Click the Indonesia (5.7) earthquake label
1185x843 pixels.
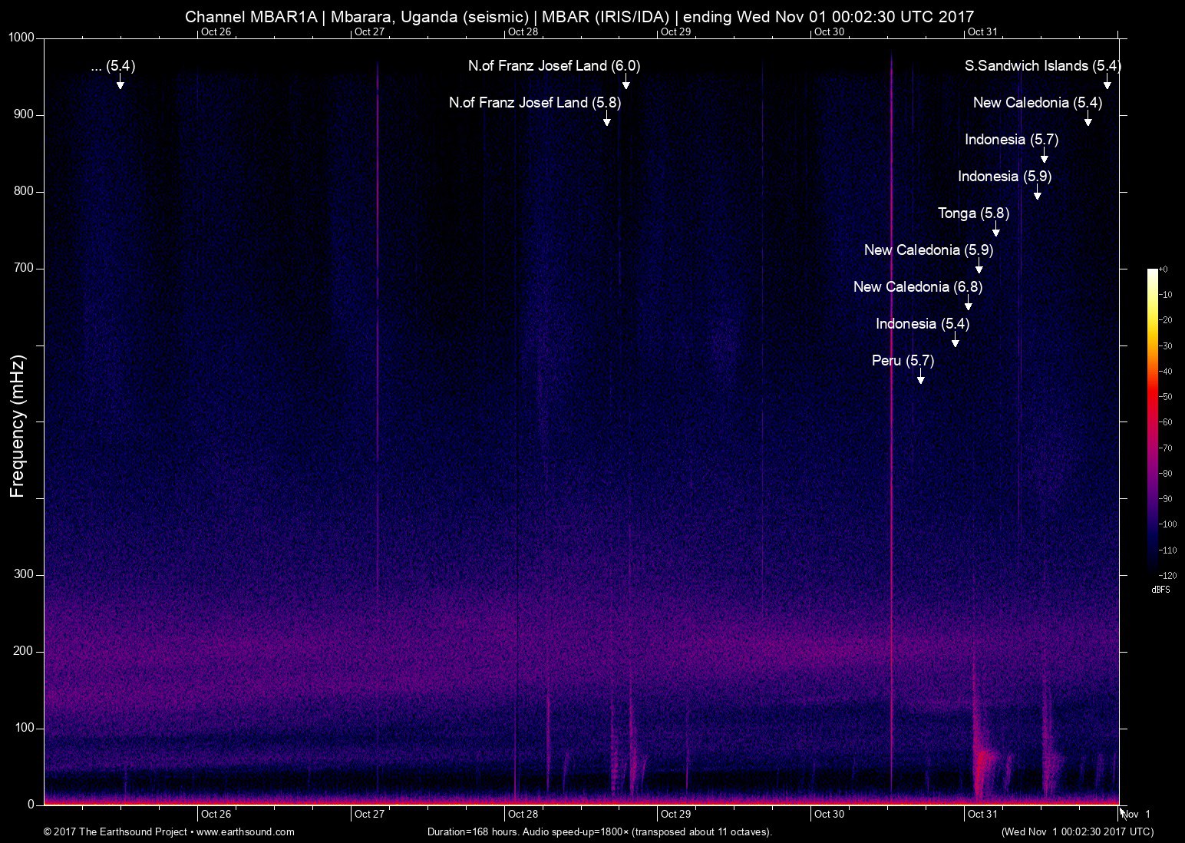[x=1012, y=140]
